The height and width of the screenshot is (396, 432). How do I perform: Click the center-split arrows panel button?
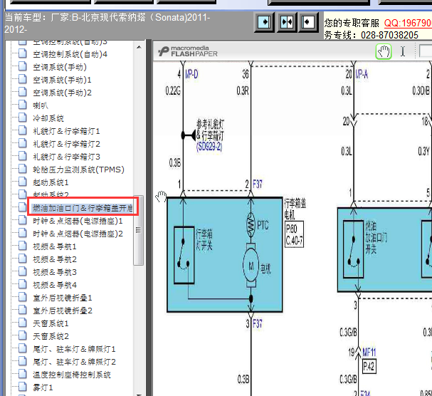point(287,22)
